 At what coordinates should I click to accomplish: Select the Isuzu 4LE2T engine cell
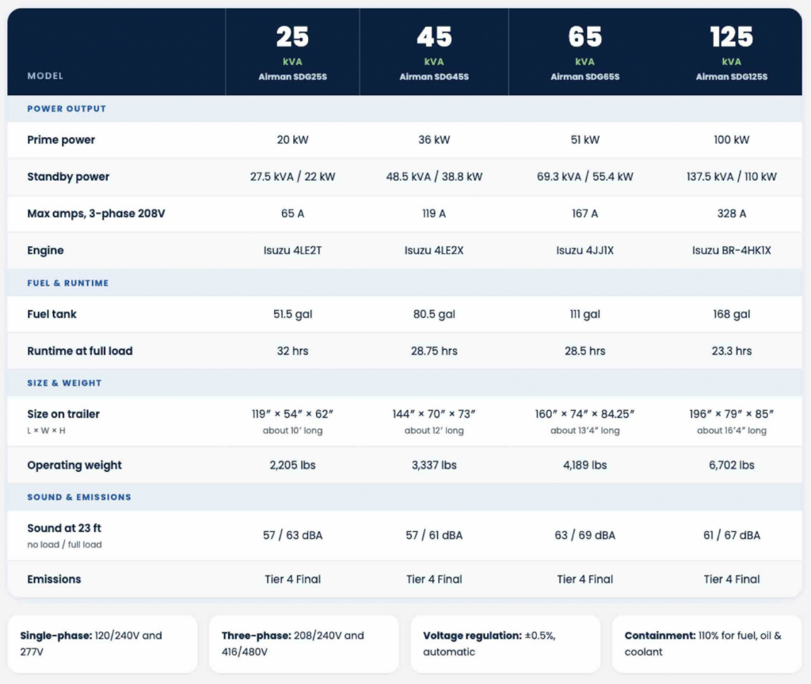293,250
